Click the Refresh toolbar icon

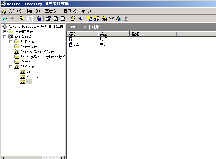pyautogui.click(x=56, y=19)
